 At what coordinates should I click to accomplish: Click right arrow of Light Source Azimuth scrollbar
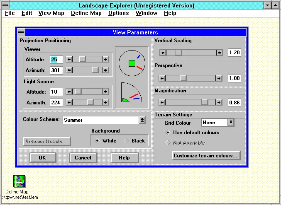106,102
